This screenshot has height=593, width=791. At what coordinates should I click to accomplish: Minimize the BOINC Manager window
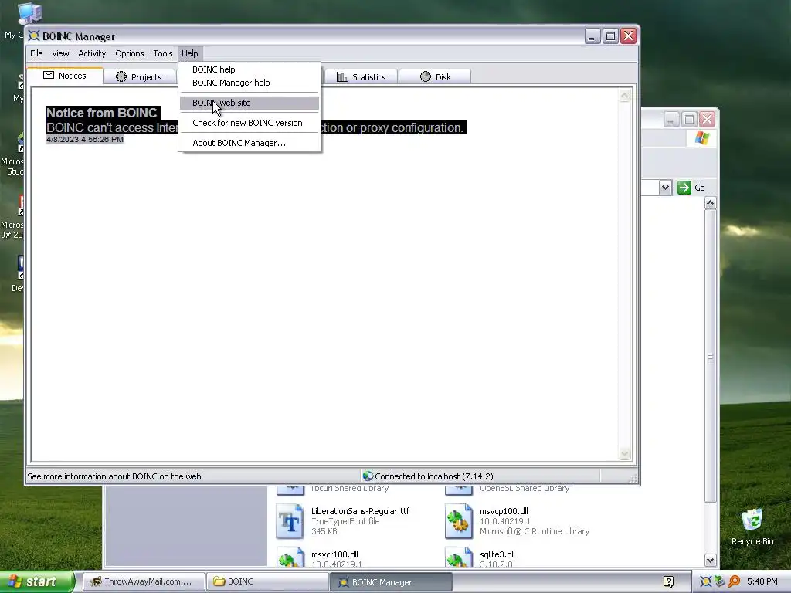tap(592, 36)
